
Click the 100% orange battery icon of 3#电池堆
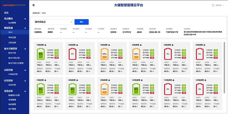pyautogui.click(x=104, y=54)
